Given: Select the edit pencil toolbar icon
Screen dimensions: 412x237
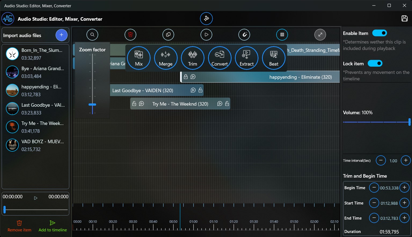Looking at the screenshot, I should [244, 34].
